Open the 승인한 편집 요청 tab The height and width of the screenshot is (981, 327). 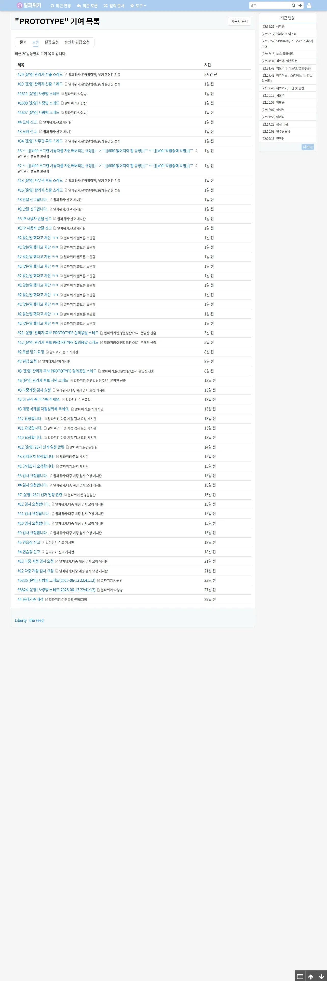(x=77, y=42)
